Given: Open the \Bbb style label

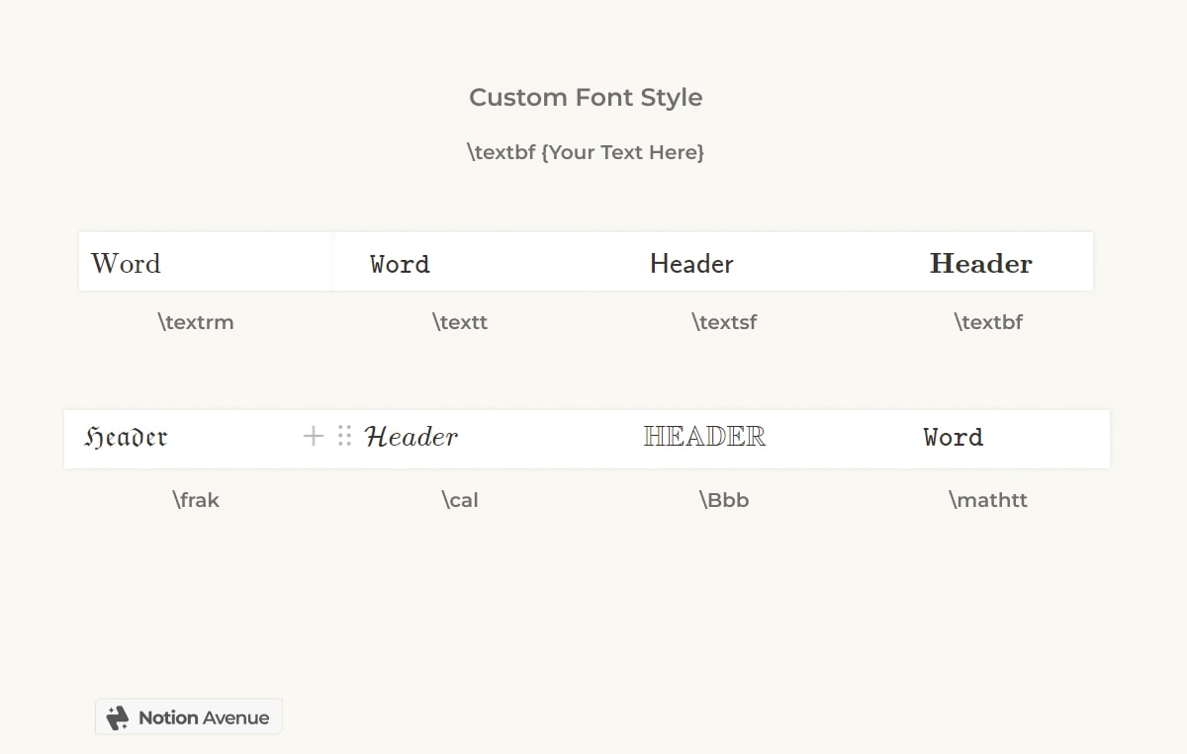Looking at the screenshot, I should [724, 499].
